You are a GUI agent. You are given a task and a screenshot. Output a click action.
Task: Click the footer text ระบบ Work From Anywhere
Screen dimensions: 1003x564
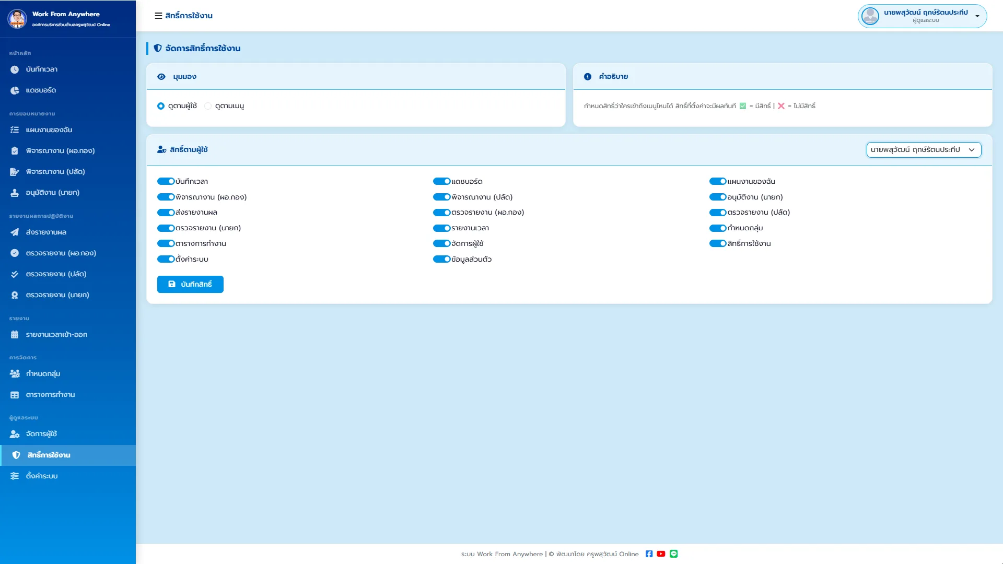point(502,555)
